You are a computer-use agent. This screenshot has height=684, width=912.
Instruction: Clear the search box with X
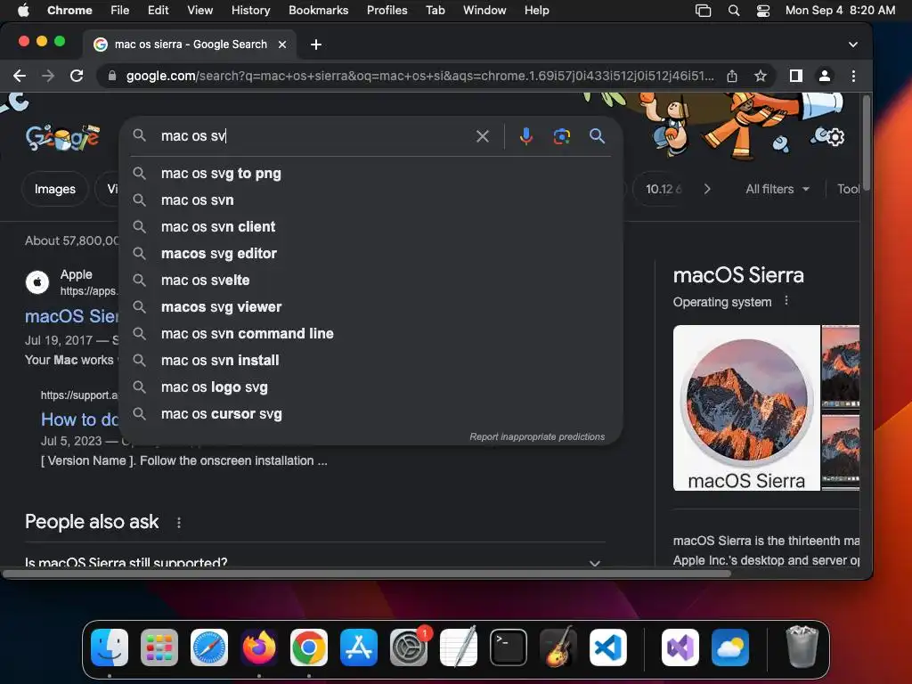click(x=482, y=136)
